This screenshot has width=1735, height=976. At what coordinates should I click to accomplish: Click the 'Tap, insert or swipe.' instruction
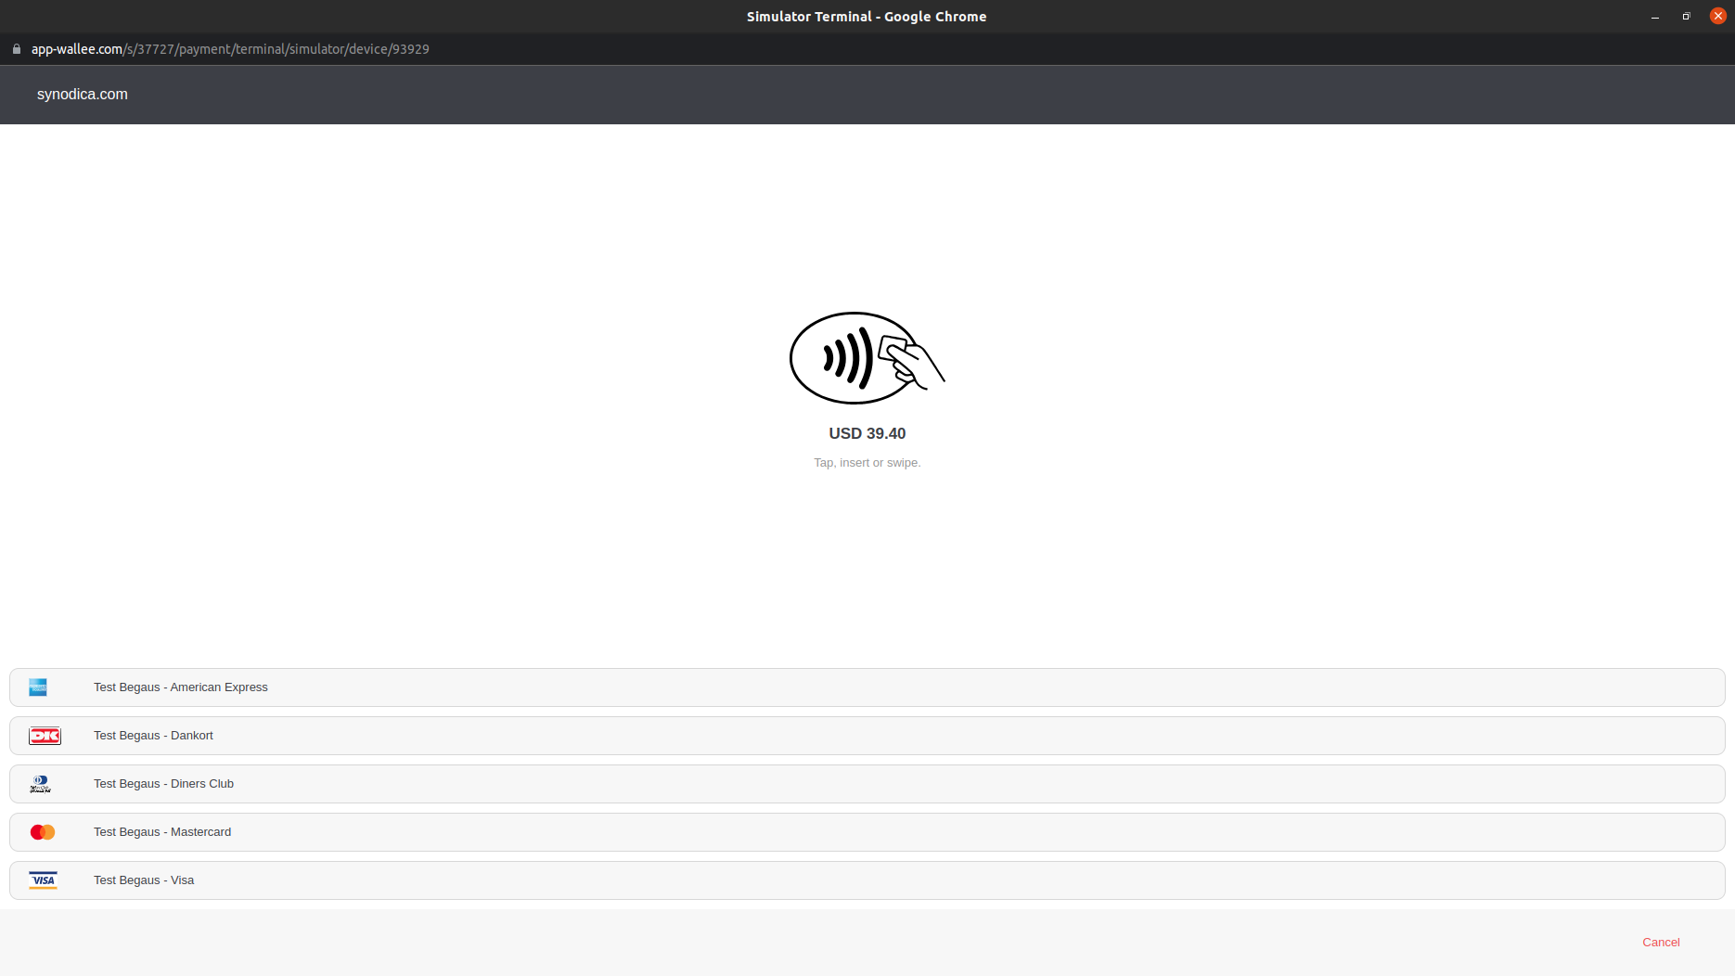pyautogui.click(x=867, y=463)
